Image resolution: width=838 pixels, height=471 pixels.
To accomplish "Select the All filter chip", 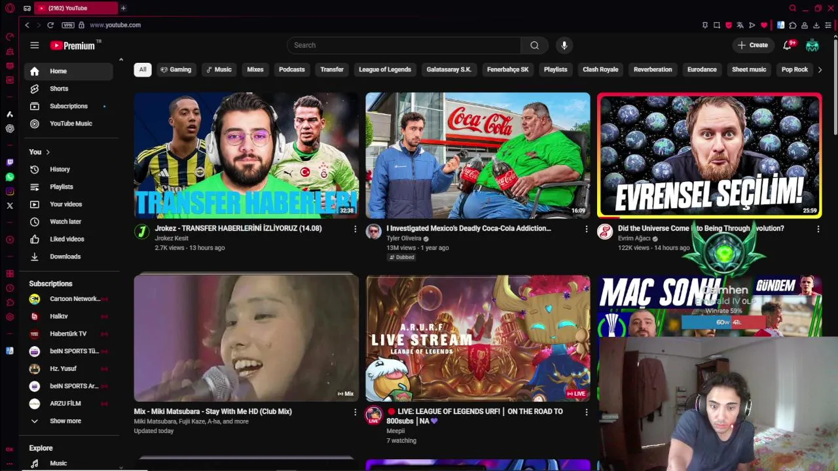I will coord(143,69).
